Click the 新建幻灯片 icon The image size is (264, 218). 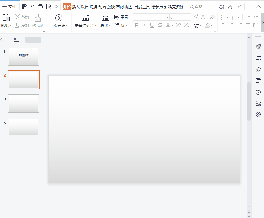click(x=85, y=18)
